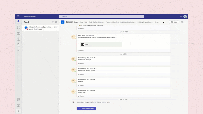This screenshot has height=114, width=203.
Task: Open the Calls section
Action: coord(18,39)
